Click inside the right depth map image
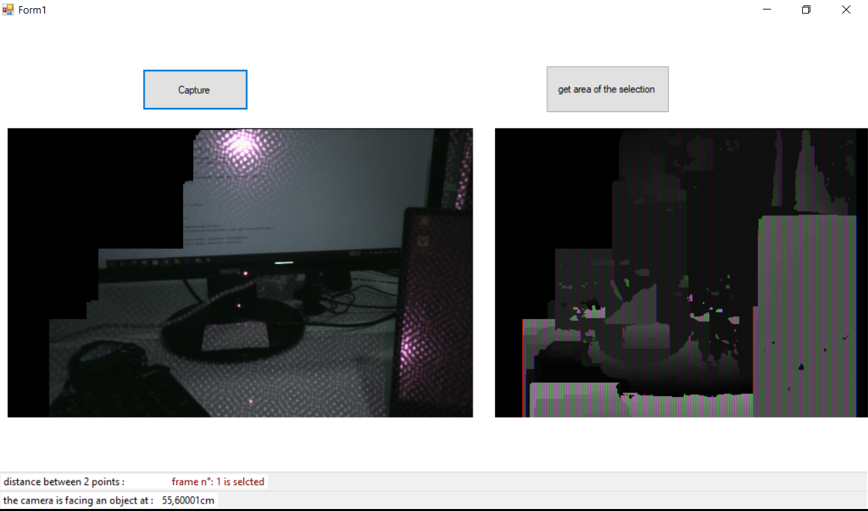The height and width of the screenshot is (511, 868). 678,271
